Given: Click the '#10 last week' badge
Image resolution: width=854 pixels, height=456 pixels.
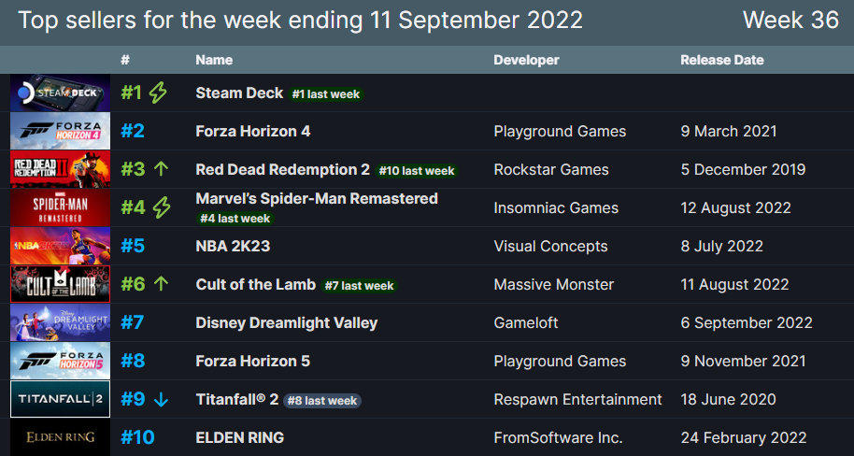Looking at the screenshot, I should tap(417, 170).
